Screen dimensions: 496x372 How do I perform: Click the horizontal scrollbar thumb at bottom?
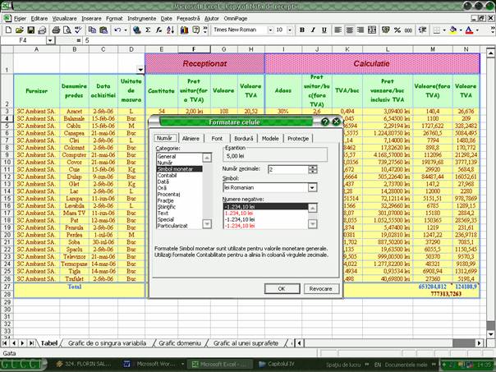(x=463, y=343)
